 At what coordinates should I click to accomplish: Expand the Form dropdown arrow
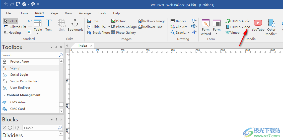pos(217,33)
